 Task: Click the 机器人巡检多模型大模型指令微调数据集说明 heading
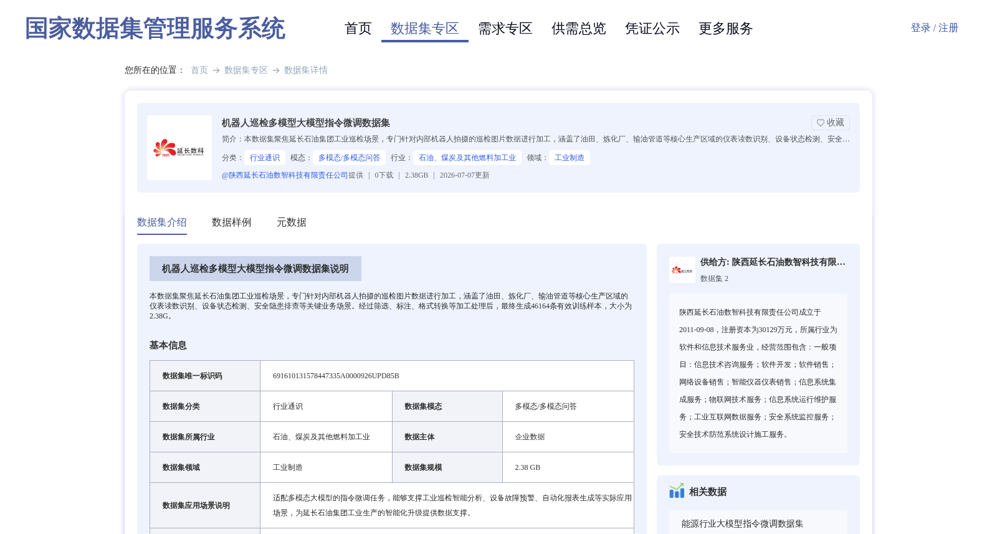coord(255,269)
